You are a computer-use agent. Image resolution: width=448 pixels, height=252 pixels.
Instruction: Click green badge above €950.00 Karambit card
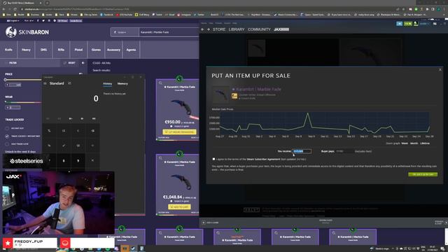[179, 78]
